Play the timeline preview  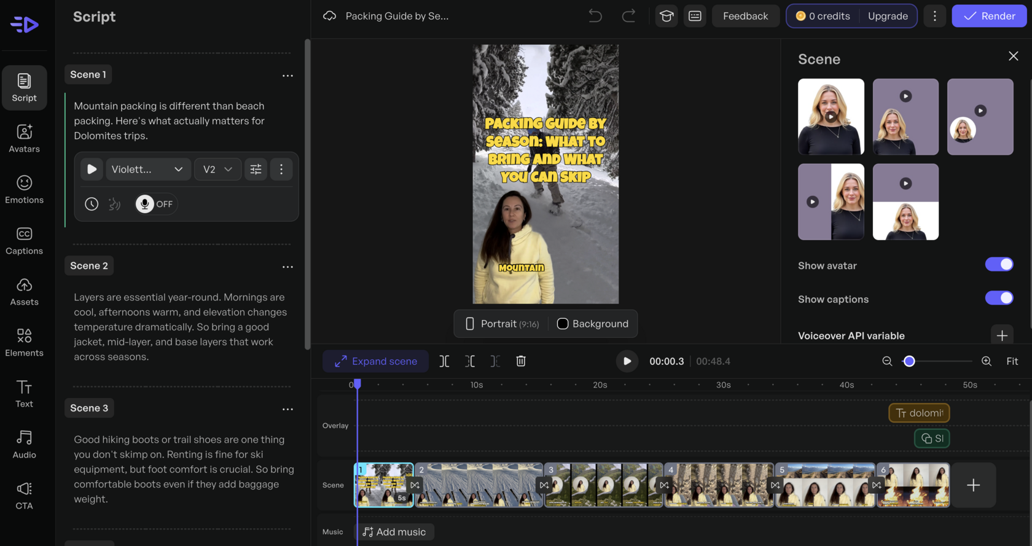click(x=627, y=361)
